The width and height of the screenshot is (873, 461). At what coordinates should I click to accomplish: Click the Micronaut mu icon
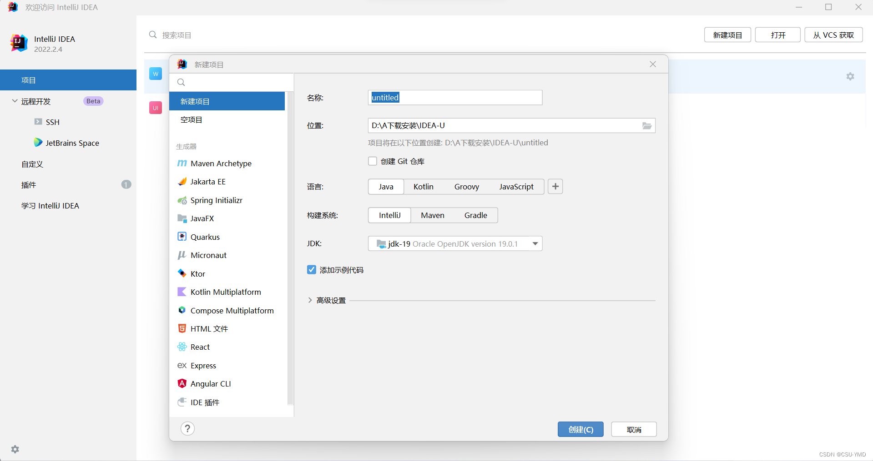pos(182,255)
